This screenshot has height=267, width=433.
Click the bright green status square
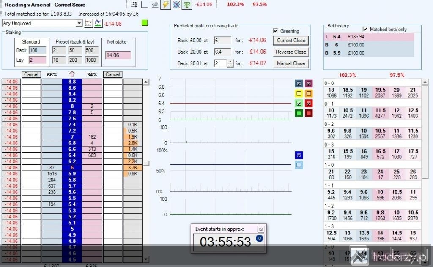[x=145, y=23]
